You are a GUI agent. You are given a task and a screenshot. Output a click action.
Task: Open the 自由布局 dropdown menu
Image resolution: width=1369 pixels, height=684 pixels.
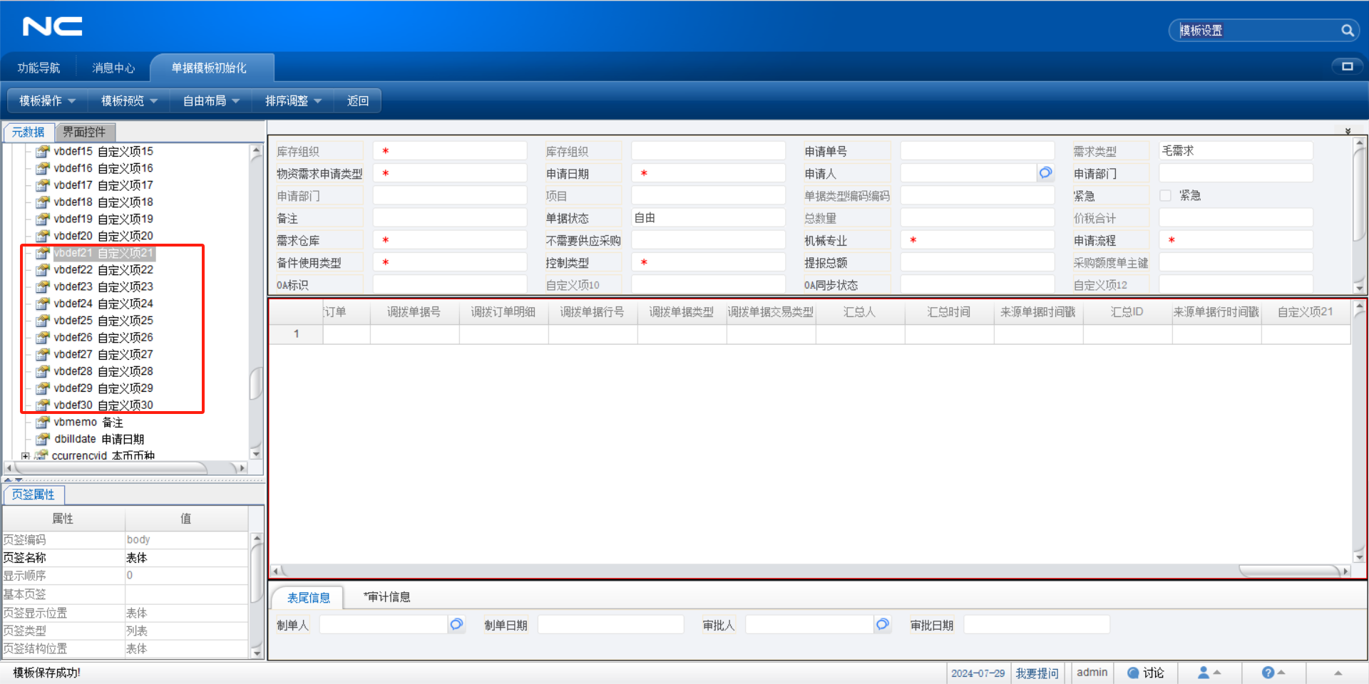coord(211,100)
